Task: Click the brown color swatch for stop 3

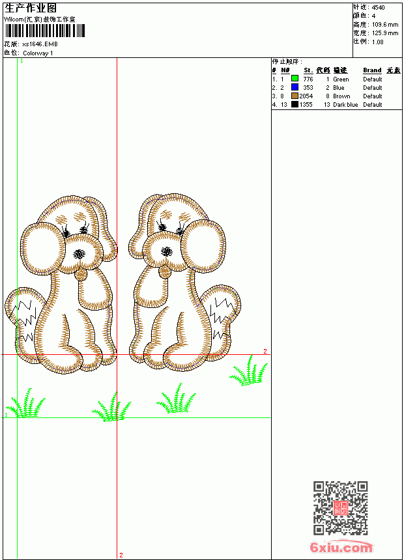Action: pyautogui.click(x=295, y=96)
